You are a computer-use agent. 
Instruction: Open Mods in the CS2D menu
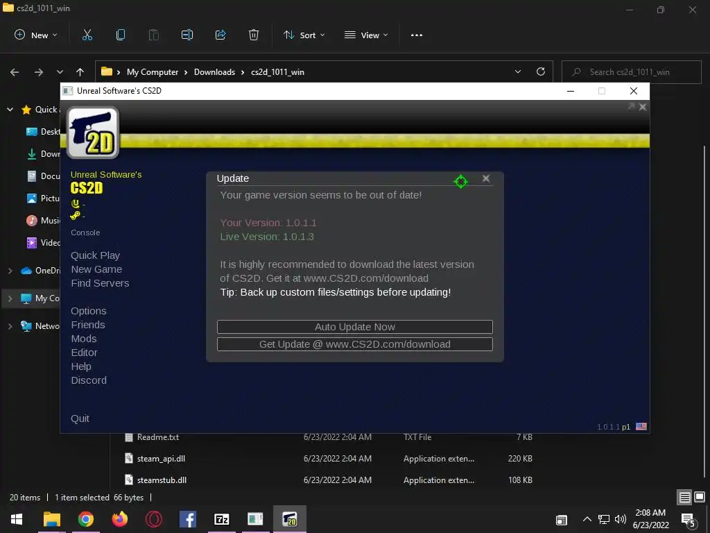tap(84, 339)
